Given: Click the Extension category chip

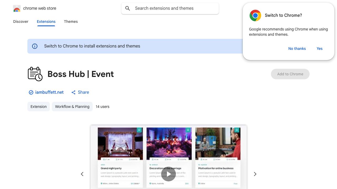Looking at the screenshot, I should (x=38, y=107).
